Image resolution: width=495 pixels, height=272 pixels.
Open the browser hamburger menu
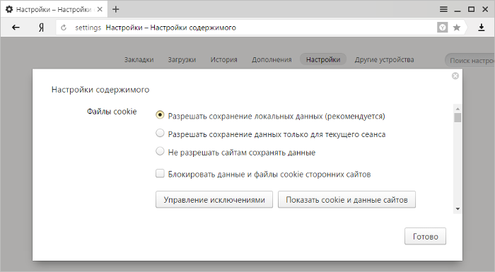coord(443,9)
